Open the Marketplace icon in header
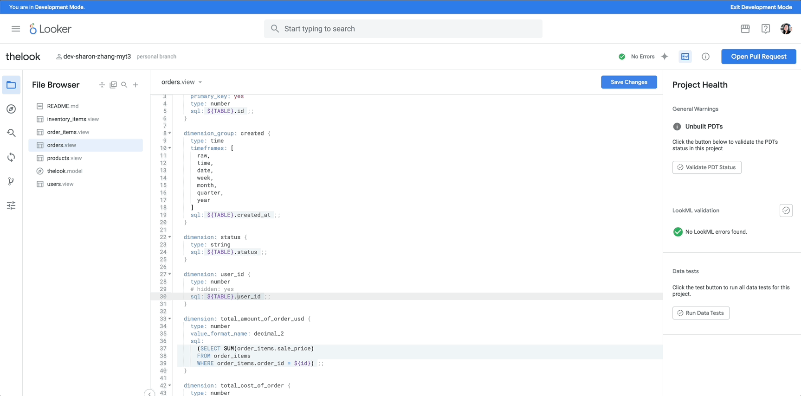 (745, 29)
